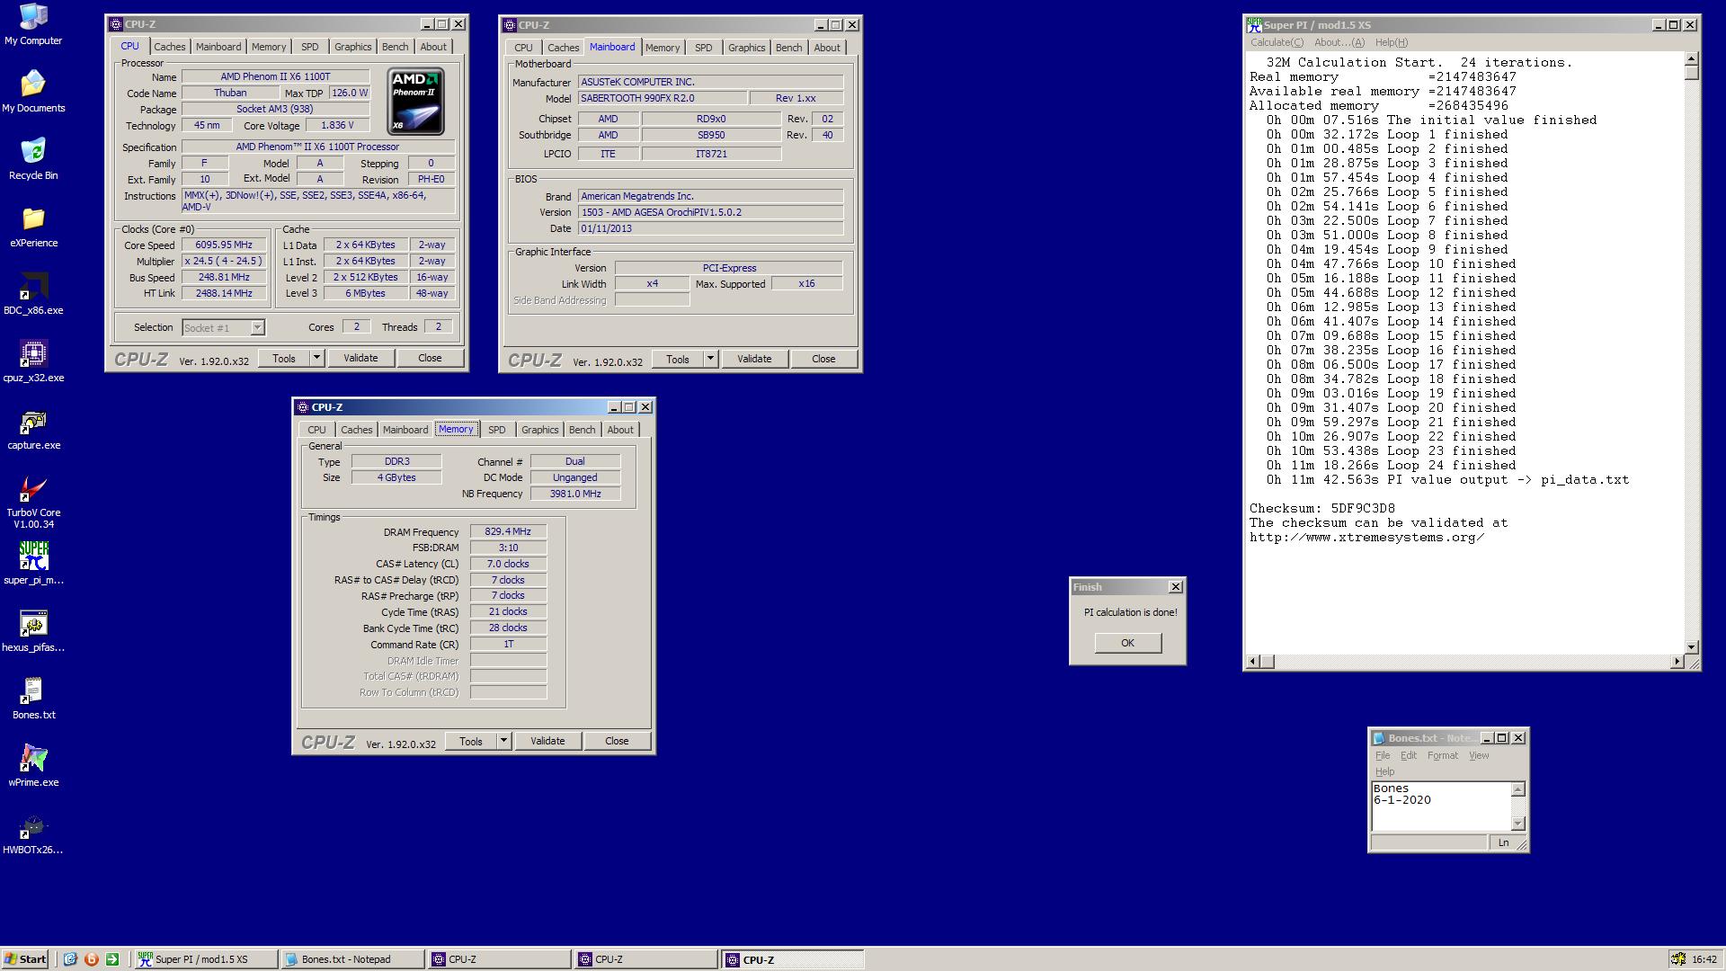1726x971 pixels.
Task: Select Memory tab in CPU-Z CPU window
Action: pyautogui.click(x=269, y=47)
